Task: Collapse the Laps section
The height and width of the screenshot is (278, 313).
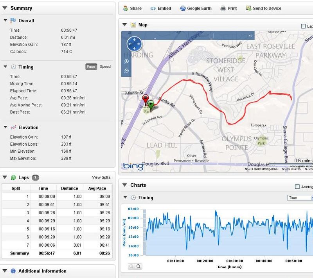Action: 5,177
